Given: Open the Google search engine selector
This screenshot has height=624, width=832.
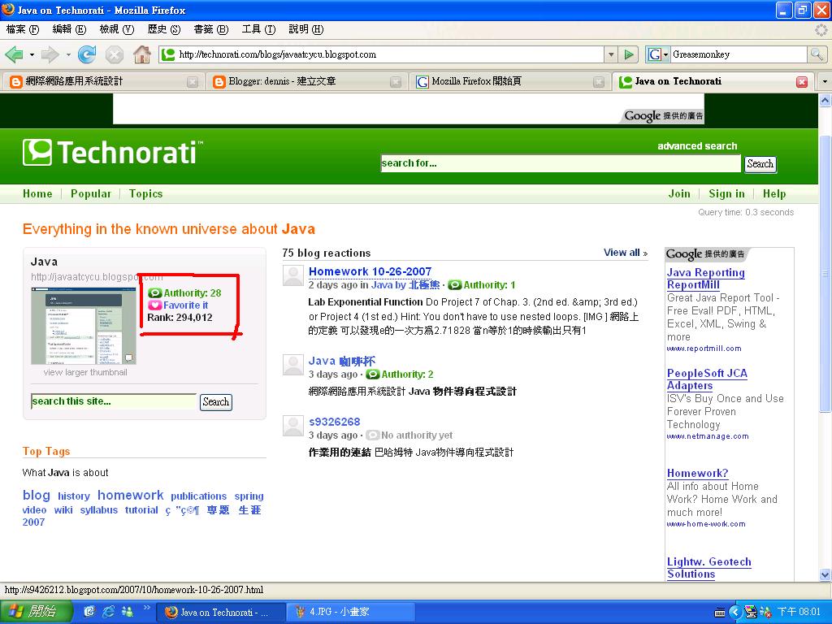Looking at the screenshot, I should point(658,54).
